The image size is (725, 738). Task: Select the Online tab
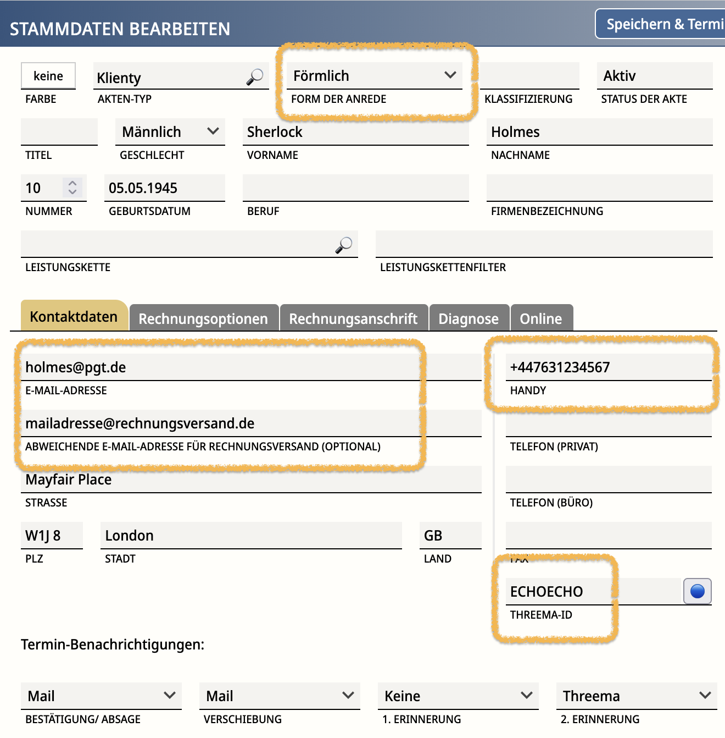541,318
